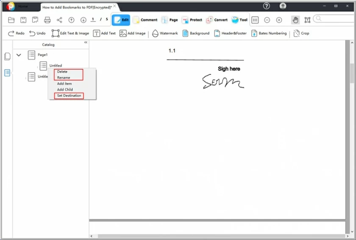Open the Watermark option

[165, 33]
